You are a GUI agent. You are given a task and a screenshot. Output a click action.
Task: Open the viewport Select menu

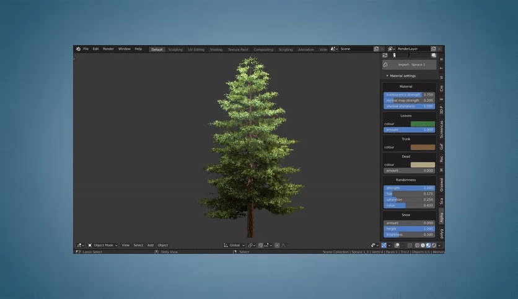coord(138,245)
